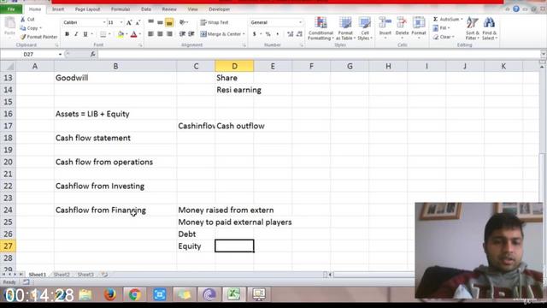
Task: Open the Fill dropdown
Action: [441, 28]
